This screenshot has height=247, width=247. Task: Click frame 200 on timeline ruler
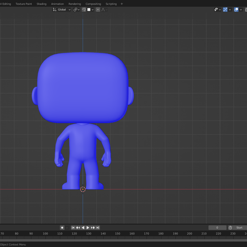190,234
